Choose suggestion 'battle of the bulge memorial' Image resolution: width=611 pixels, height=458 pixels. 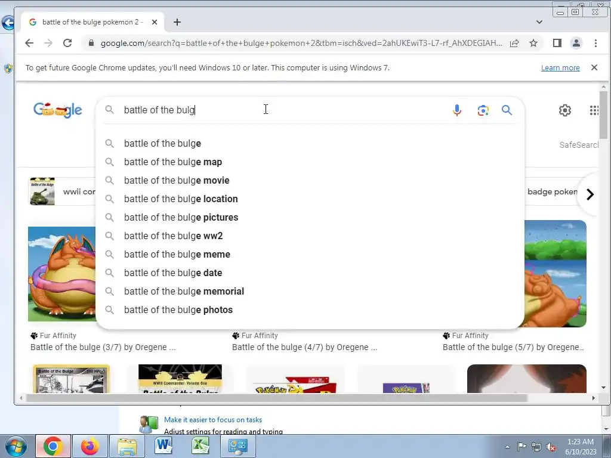(x=310, y=291)
